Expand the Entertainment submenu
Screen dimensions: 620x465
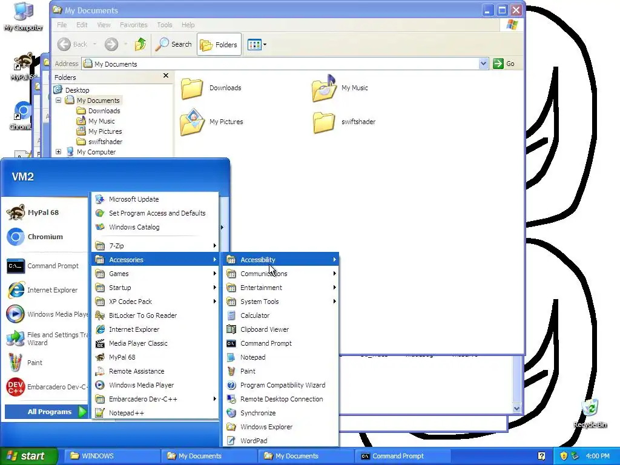[281, 288]
